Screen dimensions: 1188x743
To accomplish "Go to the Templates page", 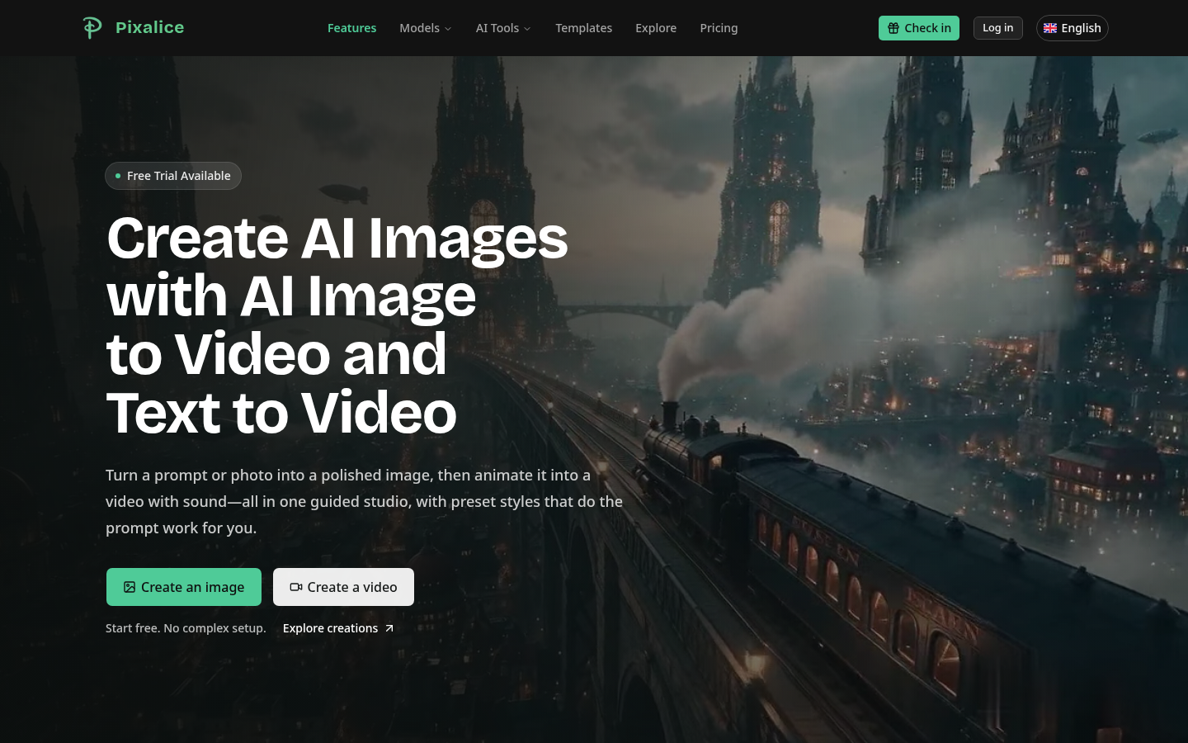I will click(583, 28).
